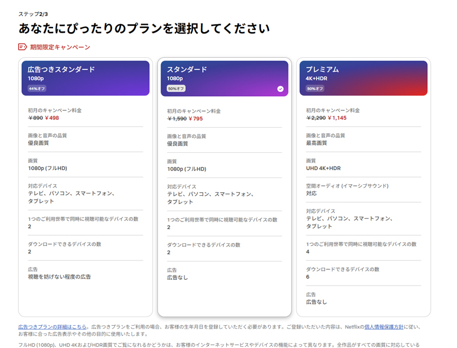457x348 pixels.
Task: Click the ¥1,145 campaign price
Action: 335,118
